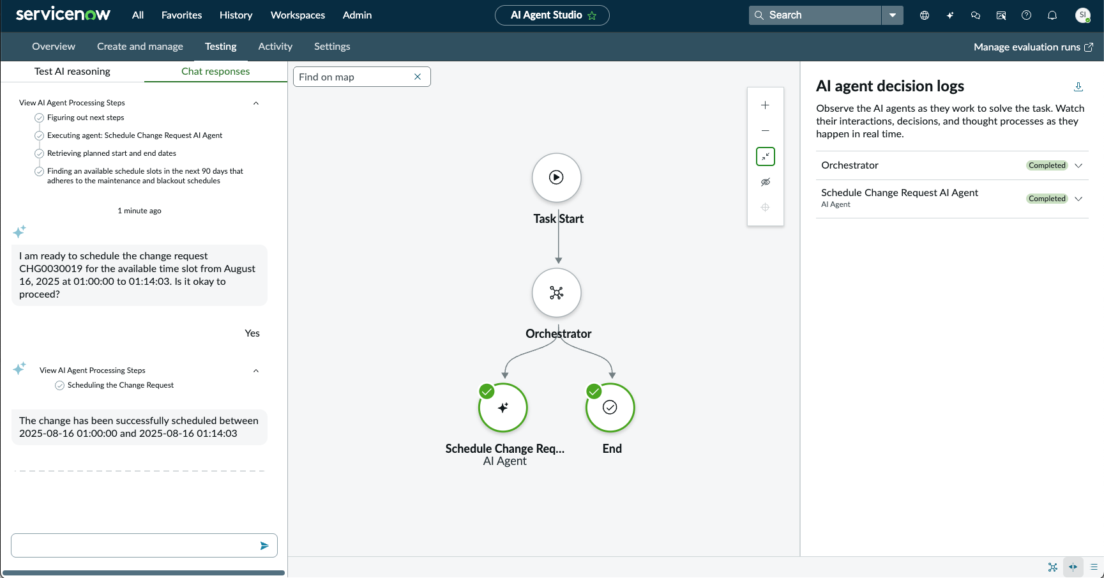Click the crosshair recenter map control
This screenshot has height=578, width=1104.
click(x=765, y=208)
